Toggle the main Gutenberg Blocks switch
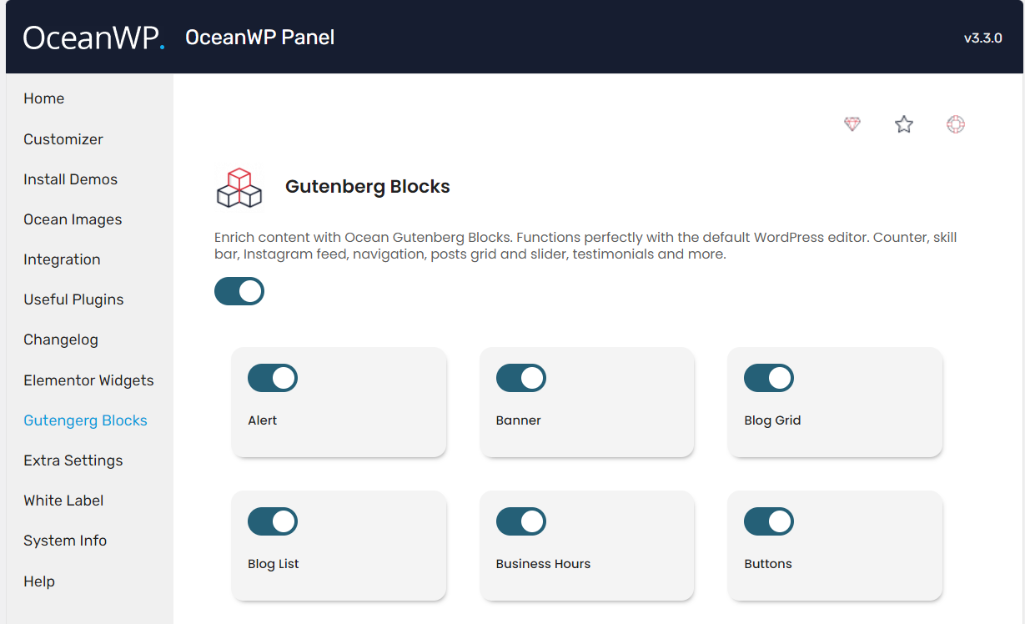This screenshot has width=1025, height=624. coord(239,291)
